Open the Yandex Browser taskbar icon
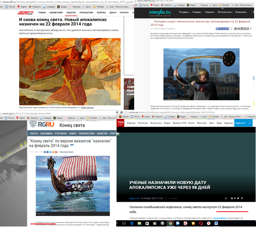Image resolution: width=256 pixels, height=228 pixels. point(209,223)
